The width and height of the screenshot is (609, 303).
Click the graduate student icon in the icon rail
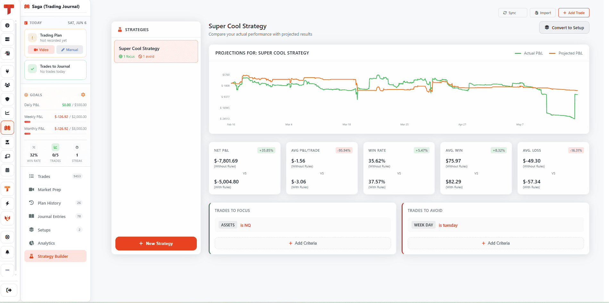tap(7, 142)
